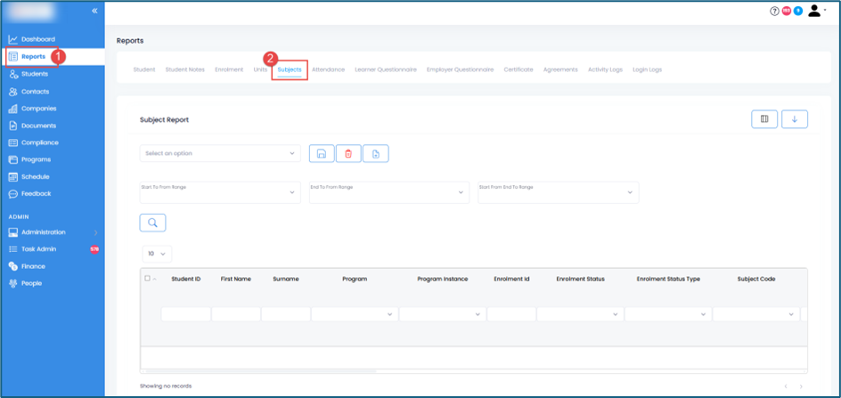Switch to the Attendance tab
The height and width of the screenshot is (398, 841).
328,69
